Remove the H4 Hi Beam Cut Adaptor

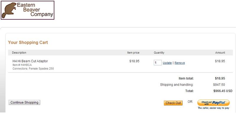pyautogui.click(x=180, y=63)
